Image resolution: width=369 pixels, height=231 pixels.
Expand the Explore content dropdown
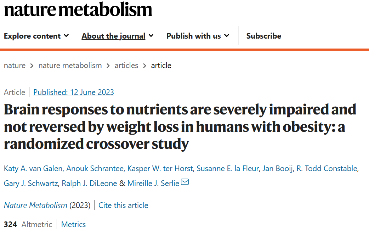click(36, 36)
